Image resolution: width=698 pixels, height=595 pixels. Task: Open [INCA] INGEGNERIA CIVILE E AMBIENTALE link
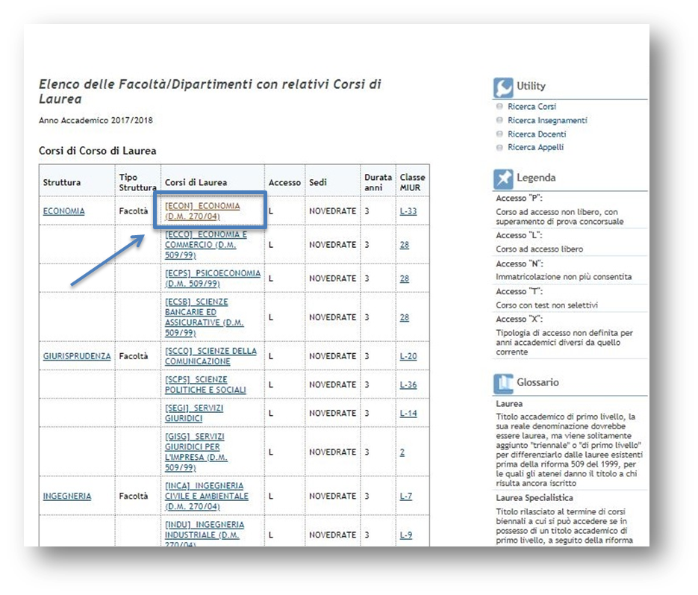[x=207, y=496]
